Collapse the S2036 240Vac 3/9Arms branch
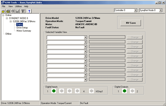This screenshot has width=166, height=106. pyautogui.click(x=11, y=21)
